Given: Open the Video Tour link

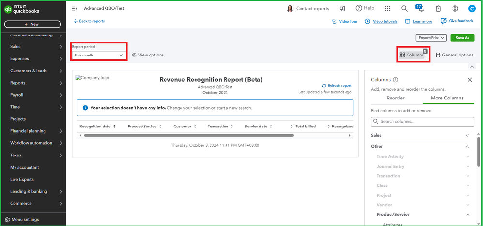Looking at the screenshot, I should tap(345, 22).
